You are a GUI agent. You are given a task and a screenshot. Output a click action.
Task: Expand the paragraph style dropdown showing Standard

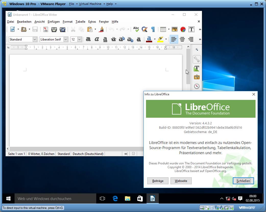pos(35,39)
